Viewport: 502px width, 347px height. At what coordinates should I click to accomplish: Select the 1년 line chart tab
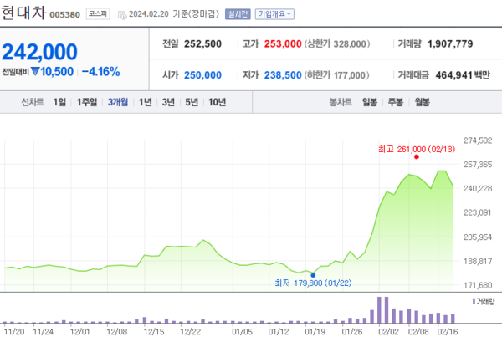[145, 102]
